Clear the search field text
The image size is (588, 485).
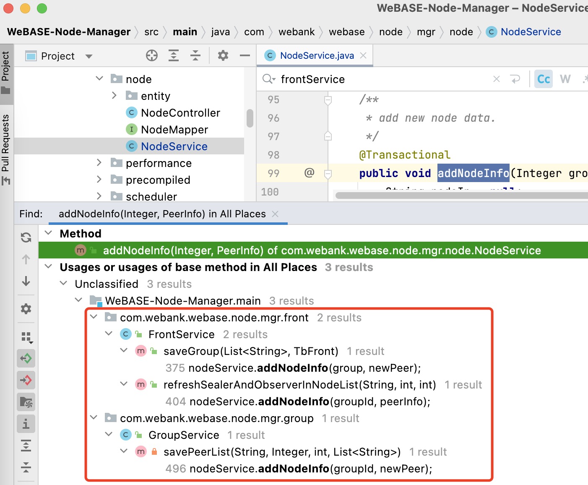coord(497,79)
